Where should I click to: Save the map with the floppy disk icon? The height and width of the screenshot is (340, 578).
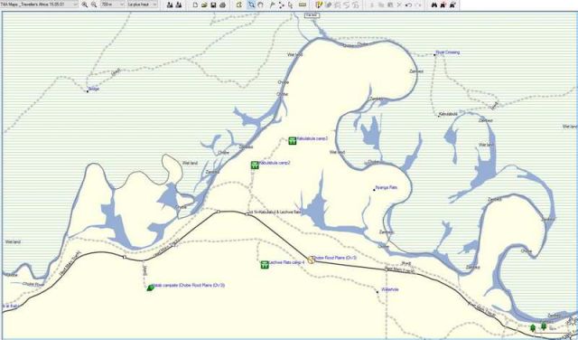[213, 5]
